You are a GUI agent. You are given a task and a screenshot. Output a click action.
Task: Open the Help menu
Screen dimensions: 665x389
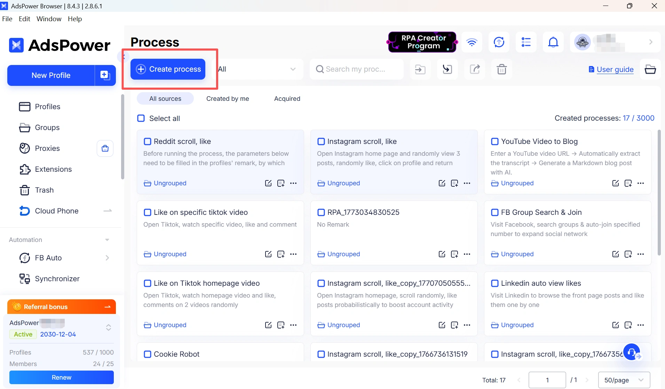coord(75,19)
